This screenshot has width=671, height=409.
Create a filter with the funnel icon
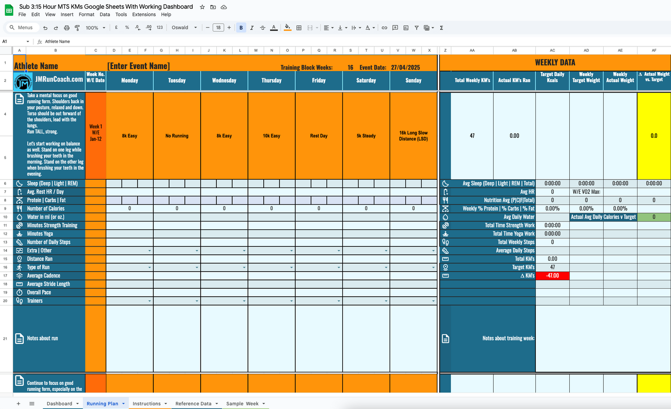tap(417, 27)
